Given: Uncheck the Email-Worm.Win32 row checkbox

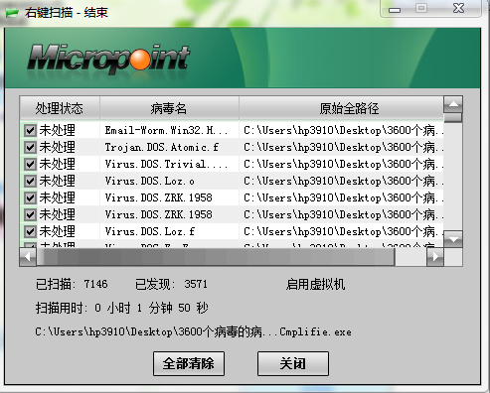Looking at the screenshot, I should 30,130.
